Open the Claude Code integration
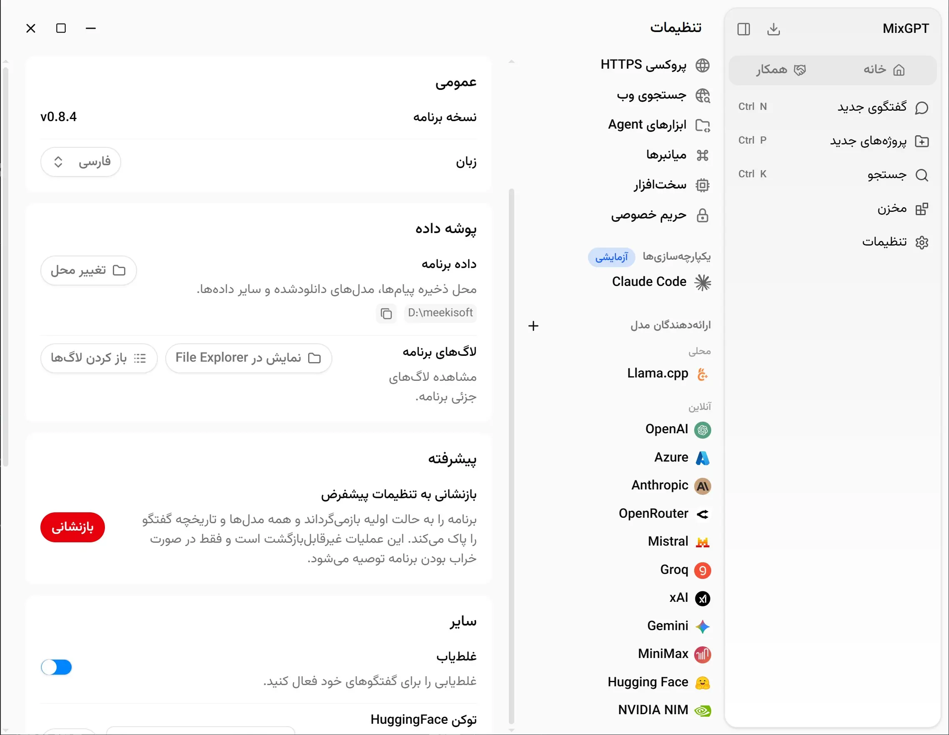The width and height of the screenshot is (949, 735). (x=661, y=282)
